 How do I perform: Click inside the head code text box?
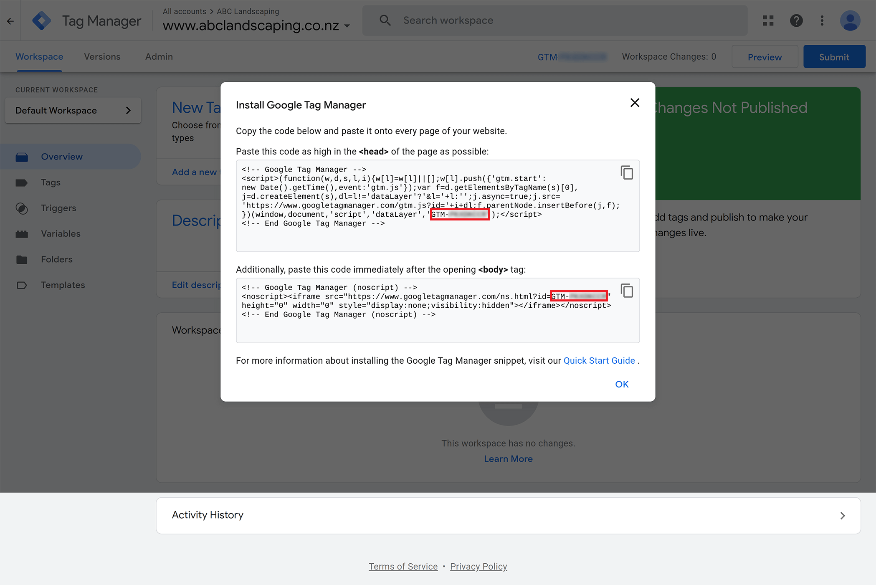438,206
